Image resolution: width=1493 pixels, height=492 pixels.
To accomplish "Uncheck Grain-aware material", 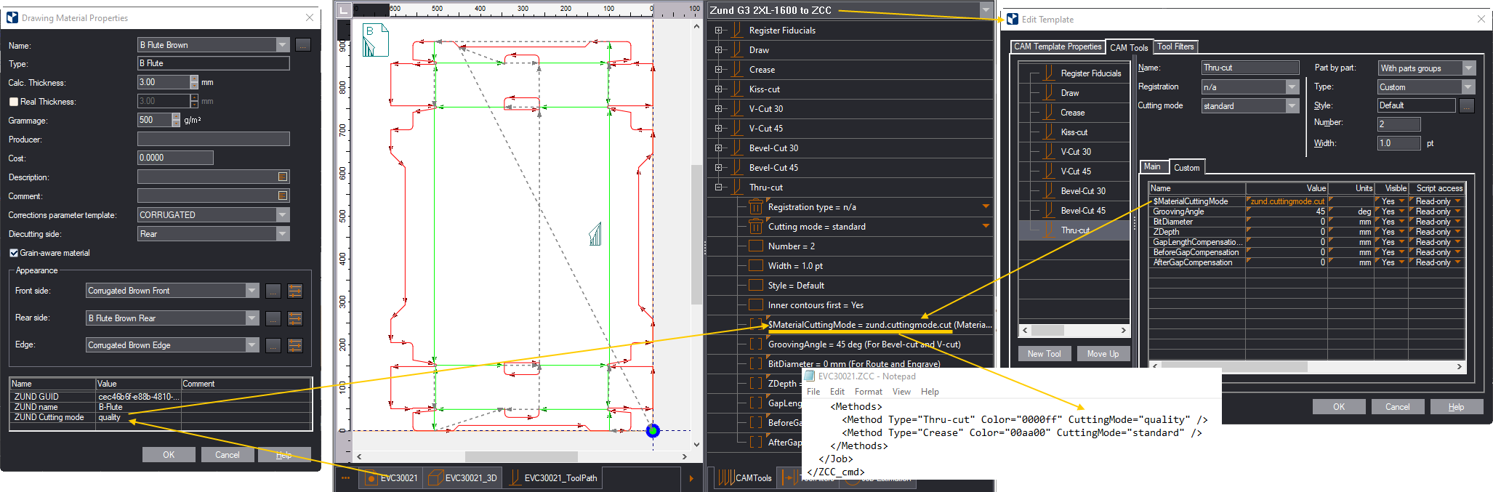I will coord(14,253).
